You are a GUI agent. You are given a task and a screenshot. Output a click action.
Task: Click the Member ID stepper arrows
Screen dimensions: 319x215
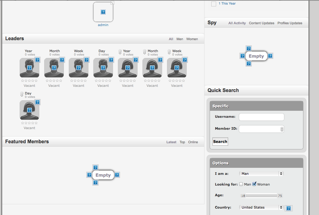point(282,129)
